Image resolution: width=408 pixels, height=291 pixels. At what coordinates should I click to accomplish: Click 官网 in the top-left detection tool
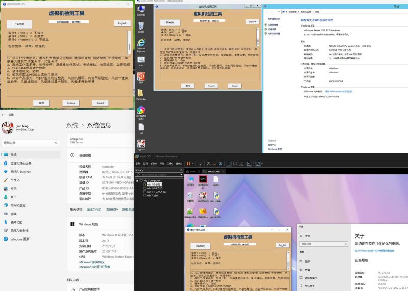(41, 103)
